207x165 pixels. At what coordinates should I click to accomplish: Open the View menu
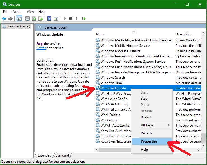(30, 12)
